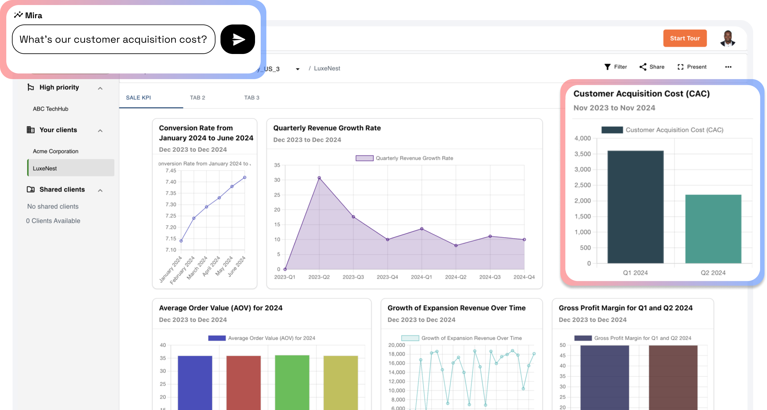Click the first Gross Profit Margin bar
This screenshot has width=767, height=410.
(605, 377)
